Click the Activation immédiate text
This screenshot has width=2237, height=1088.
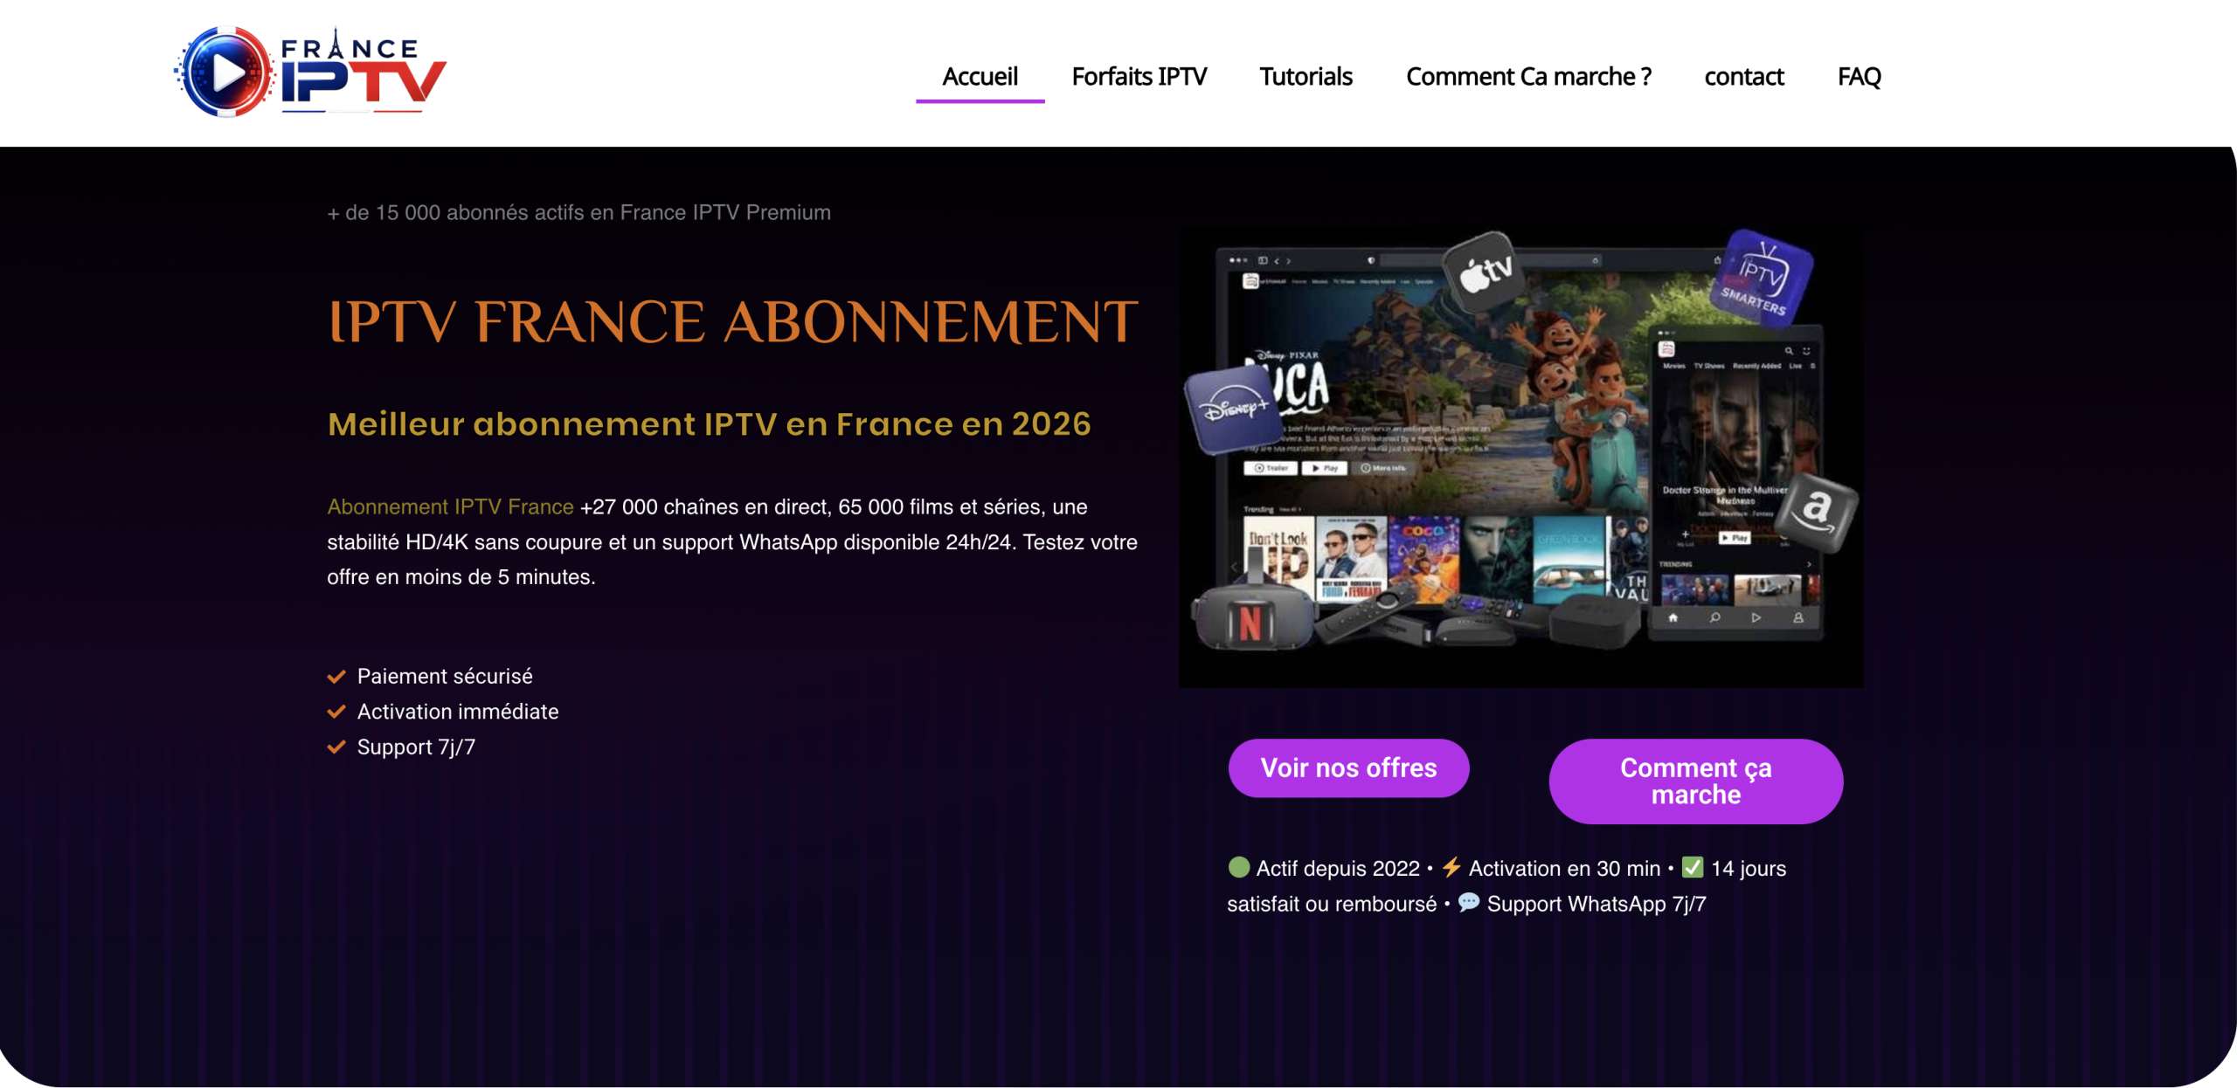(x=458, y=712)
